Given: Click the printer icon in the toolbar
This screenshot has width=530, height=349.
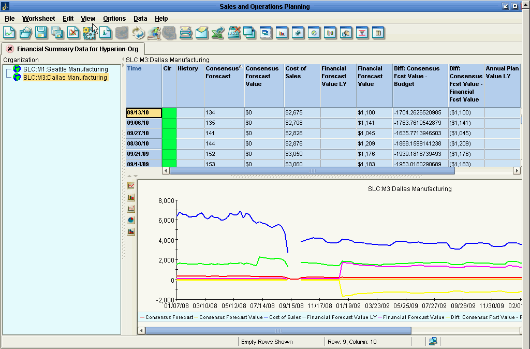Looking at the screenshot, I should pos(186,33).
